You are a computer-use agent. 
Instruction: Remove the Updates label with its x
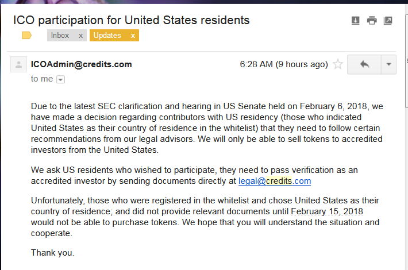(x=133, y=36)
